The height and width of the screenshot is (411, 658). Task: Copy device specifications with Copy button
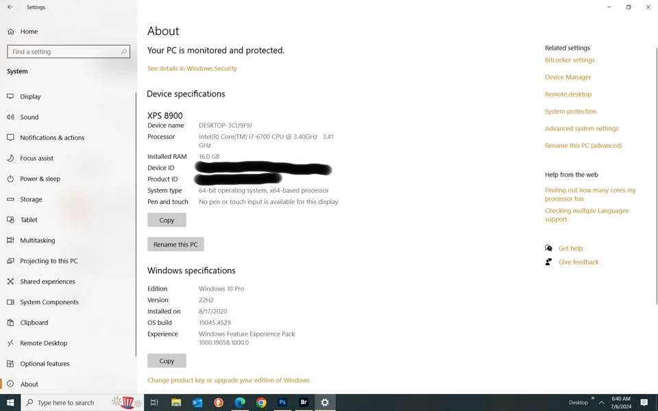(x=167, y=220)
